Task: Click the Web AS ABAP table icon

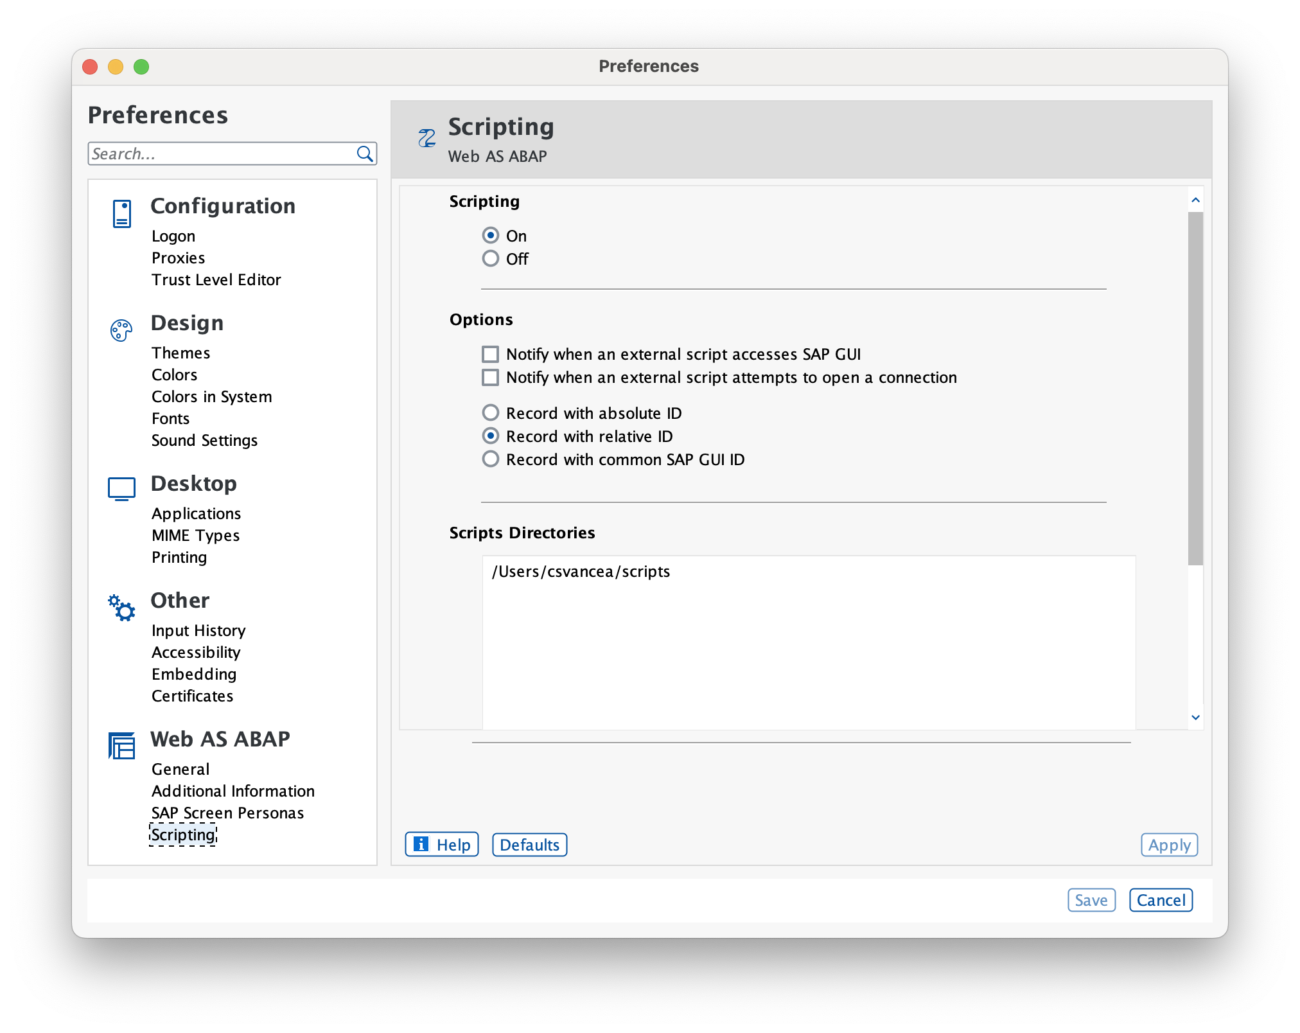Action: [121, 746]
